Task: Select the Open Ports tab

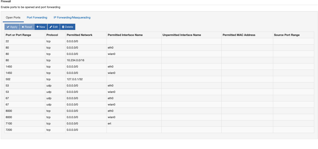Action: (x=13, y=17)
